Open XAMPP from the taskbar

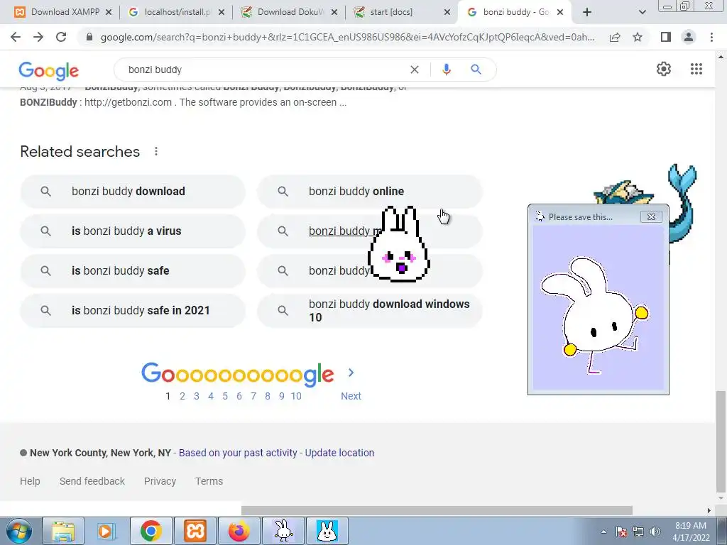(195, 531)
